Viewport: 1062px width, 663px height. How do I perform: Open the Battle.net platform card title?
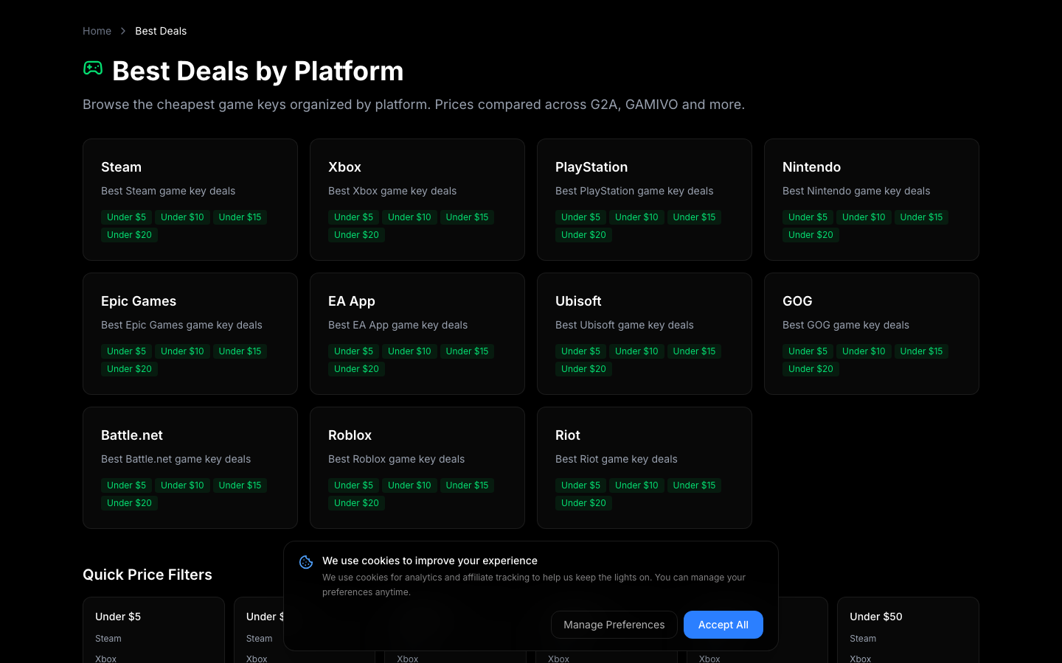[x=132, y=435]
